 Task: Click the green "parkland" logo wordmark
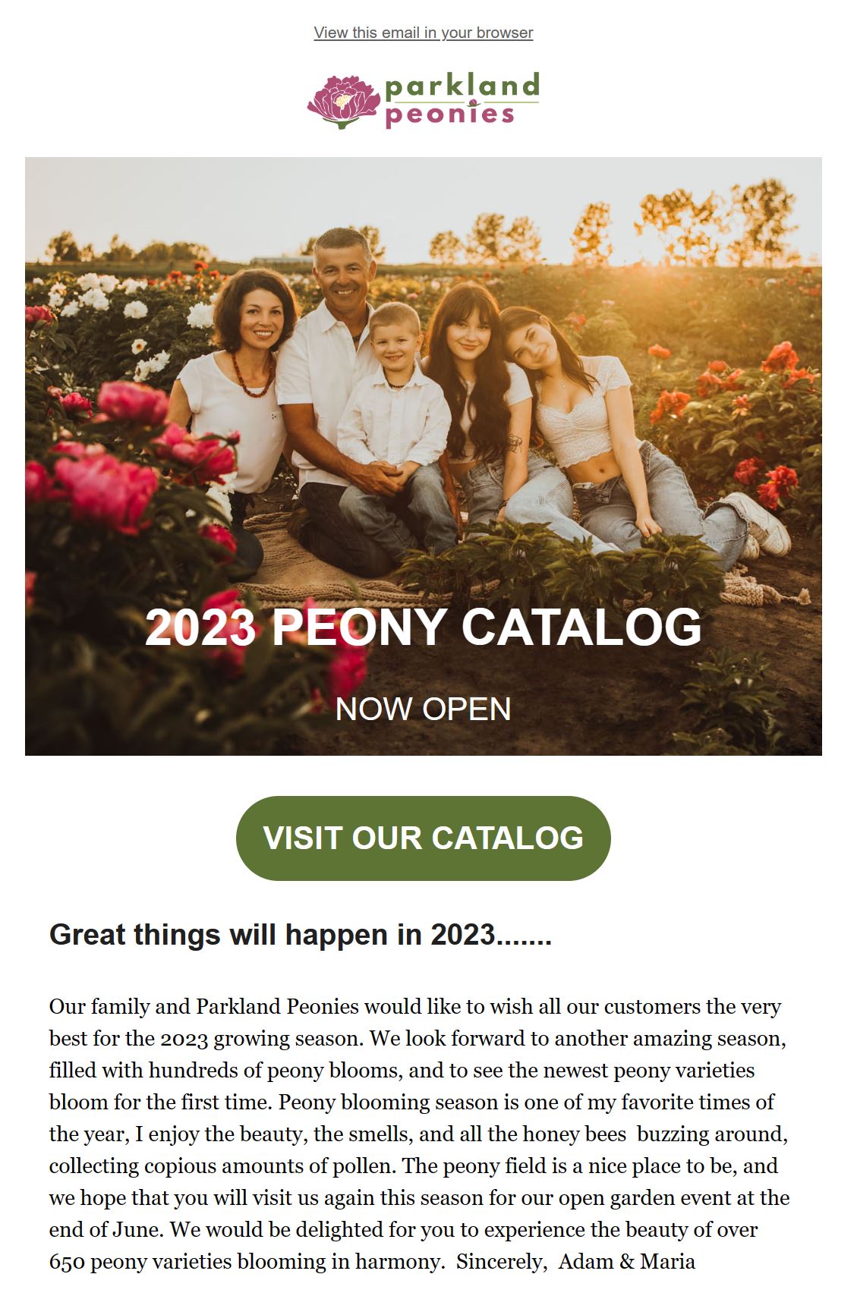coord(462,87)
